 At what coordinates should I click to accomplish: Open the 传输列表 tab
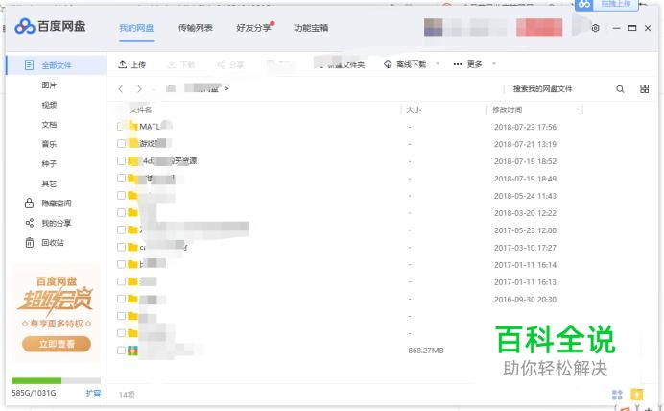click(x=195, y=28)
